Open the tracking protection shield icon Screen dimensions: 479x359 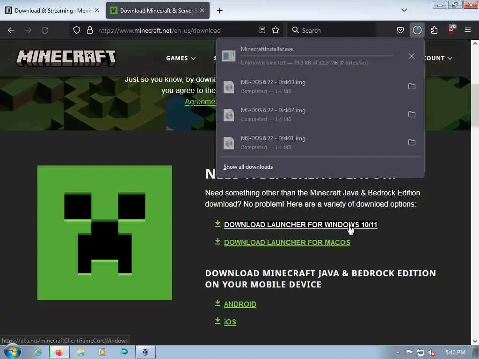click(77, 30)
